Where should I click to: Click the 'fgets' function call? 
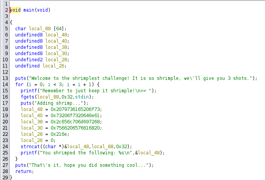(x=27, y=97)
